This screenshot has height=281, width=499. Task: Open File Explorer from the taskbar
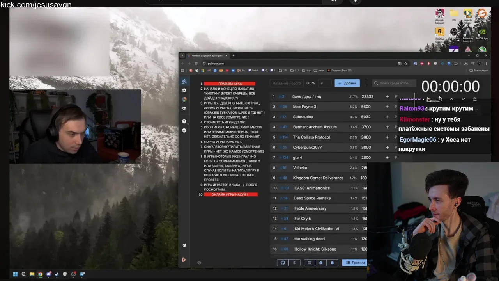32,274
